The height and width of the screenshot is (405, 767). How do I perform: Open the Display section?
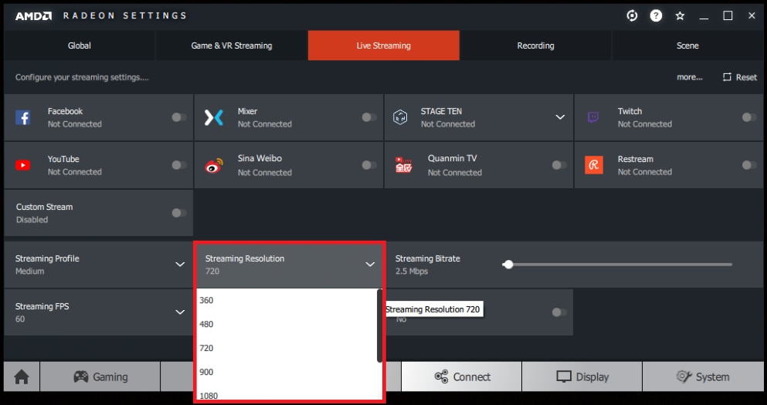pyautogui.click(x=582, y=376)
